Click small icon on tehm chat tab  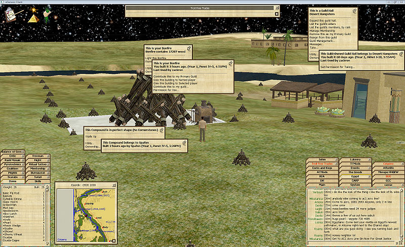(x=336, y=160)
